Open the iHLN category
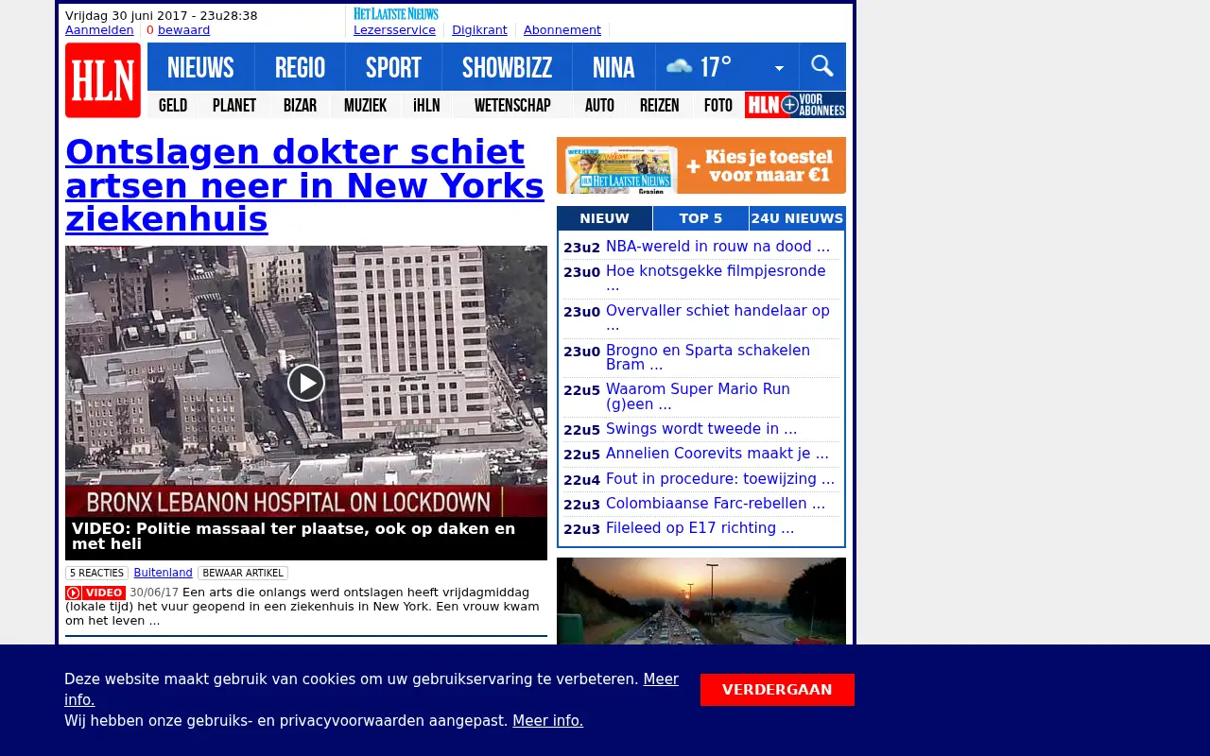 [x=426, y=105]
